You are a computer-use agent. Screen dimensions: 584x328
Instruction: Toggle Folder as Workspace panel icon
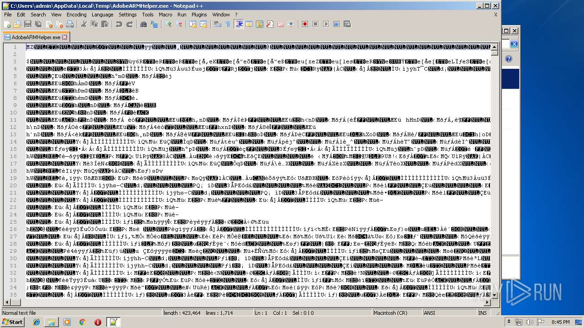pyautogui.click(x=281, y=24)
